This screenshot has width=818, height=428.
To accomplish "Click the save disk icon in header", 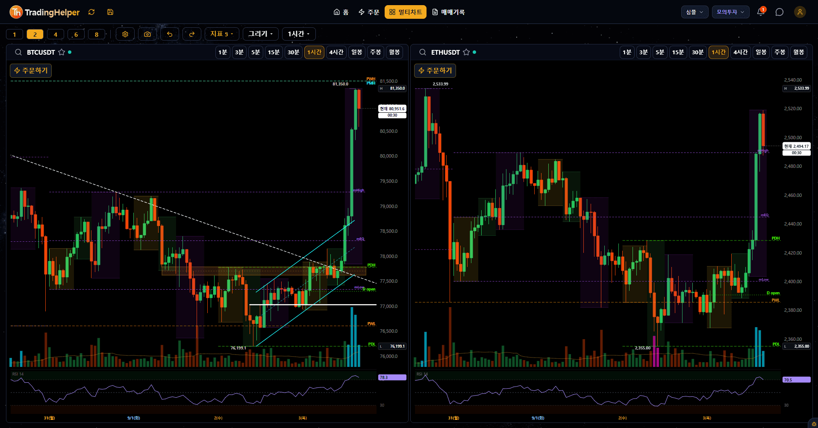I will [x=110, y=12].
